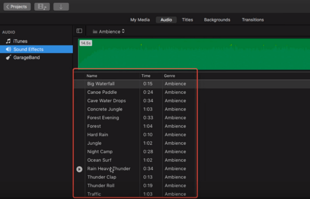Play the Rain Heavy Thunder preview
This screenshot has height=199, width=310.
pos(79,169)
